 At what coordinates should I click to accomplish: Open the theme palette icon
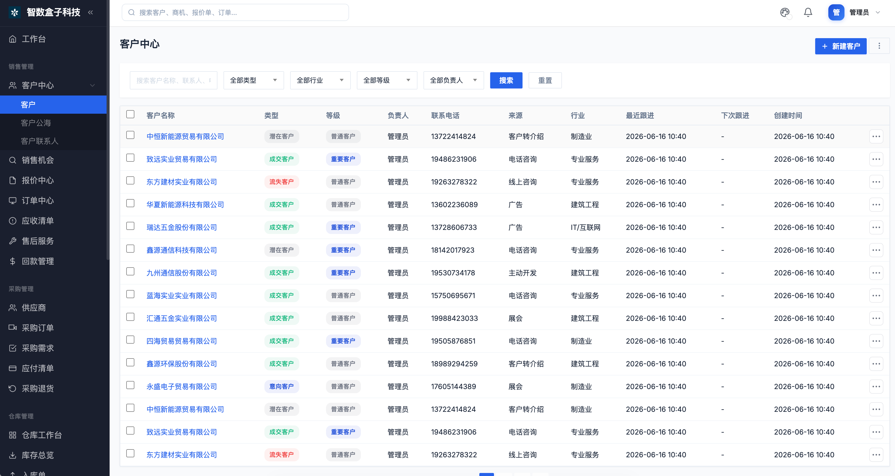785,13
